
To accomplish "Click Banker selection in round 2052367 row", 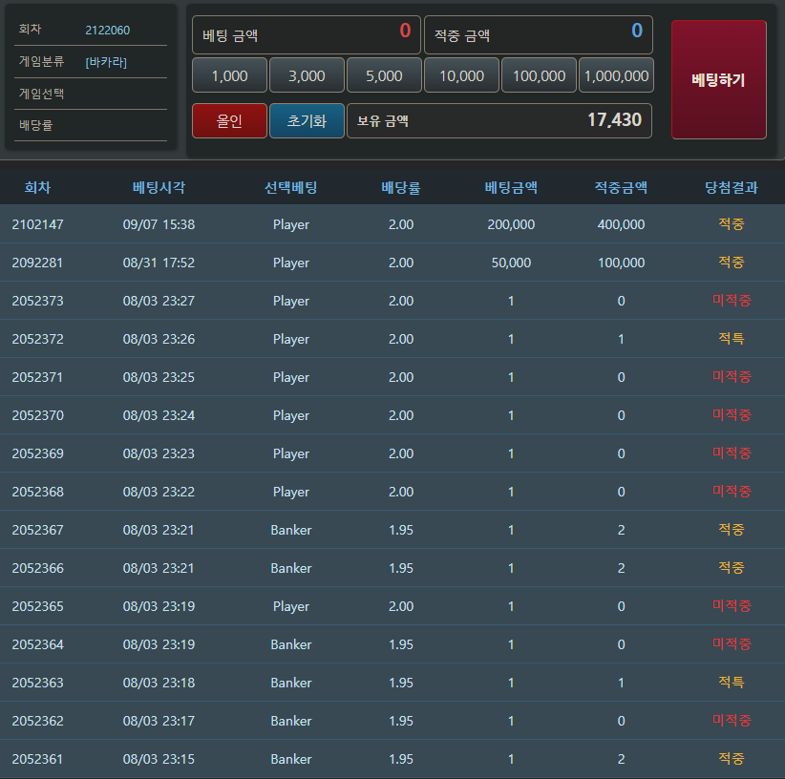I will pyautogui.click(x=291, y=530).
